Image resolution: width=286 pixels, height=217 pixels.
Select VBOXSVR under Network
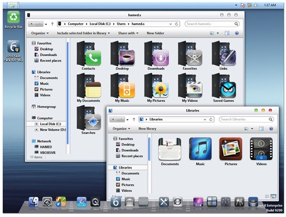tap(45, 153)
